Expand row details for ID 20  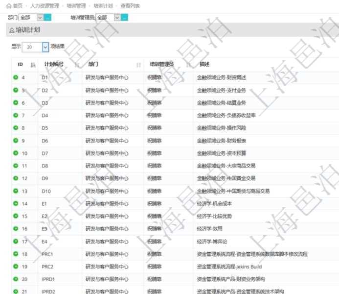(x=16, y=279)
